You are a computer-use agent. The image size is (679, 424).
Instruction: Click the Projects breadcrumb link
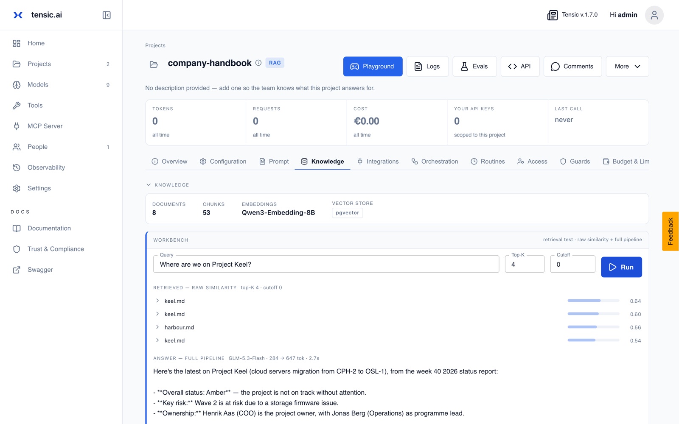[155, 45]
